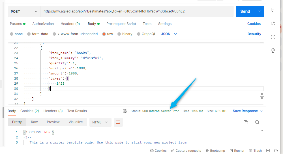Open the JSON body format dropdown

click(169, 34)
